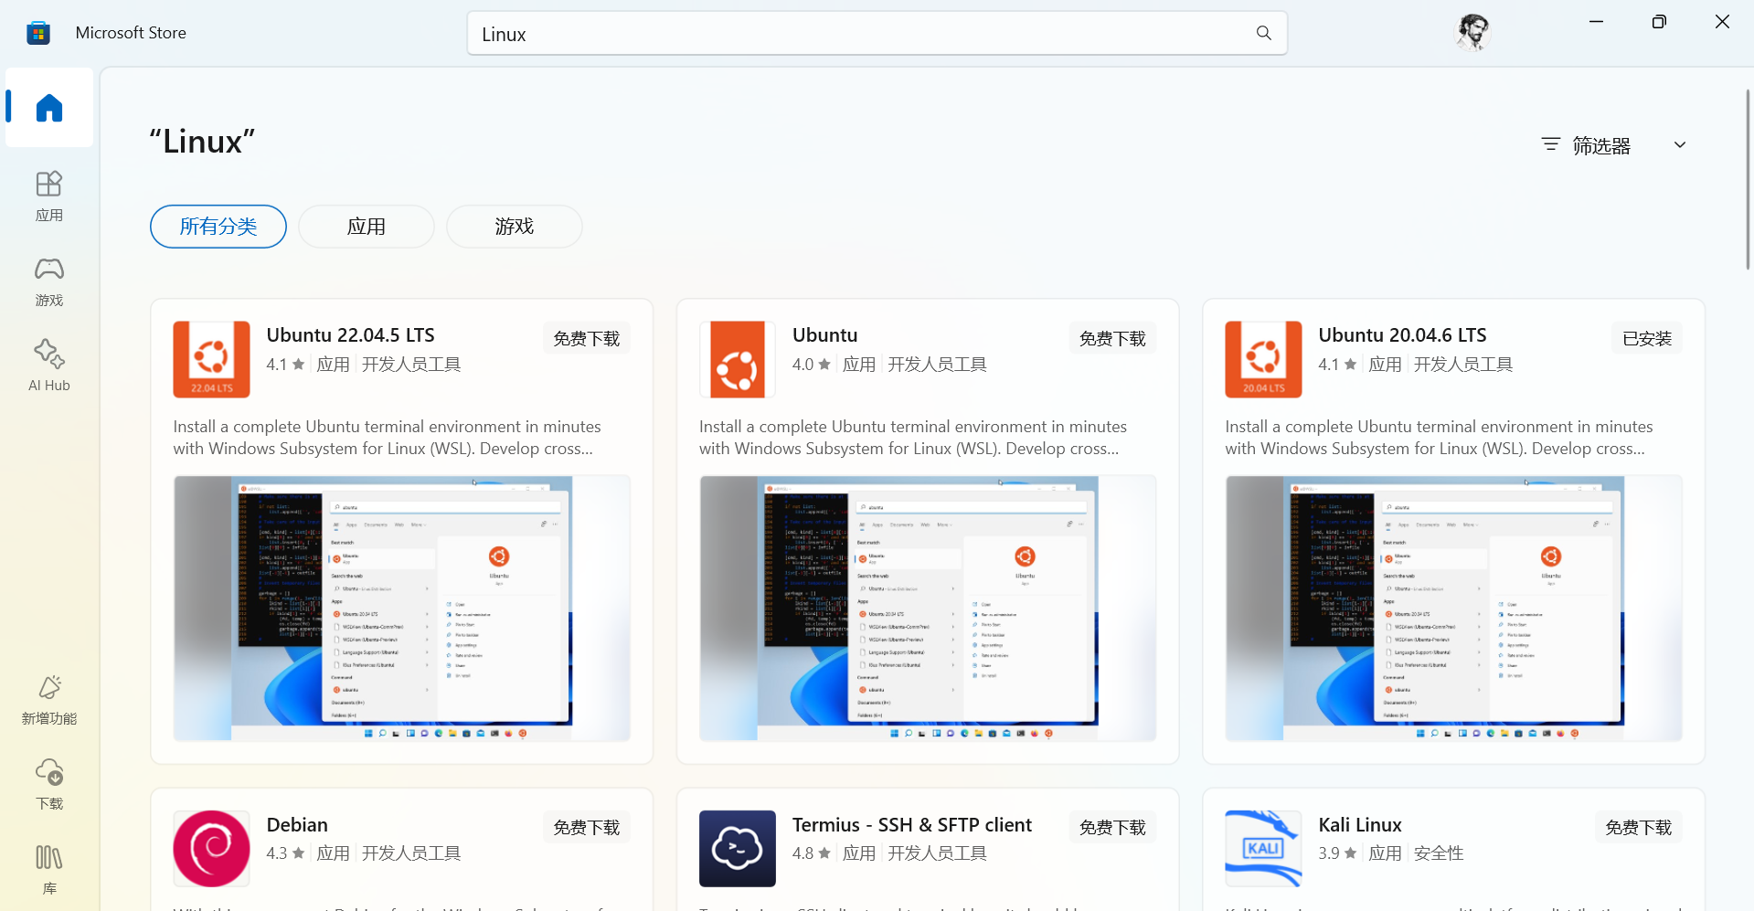Click the “Linux” results heading

point(202,142)
